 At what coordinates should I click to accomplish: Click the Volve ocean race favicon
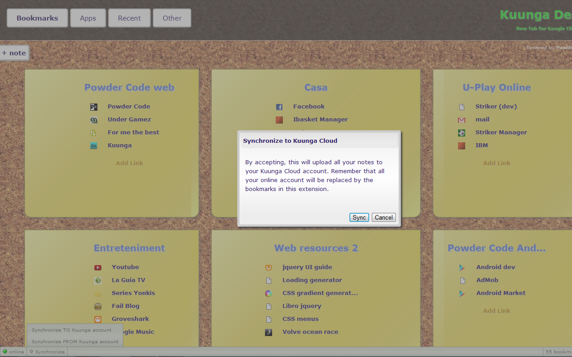tap(269, 332)
